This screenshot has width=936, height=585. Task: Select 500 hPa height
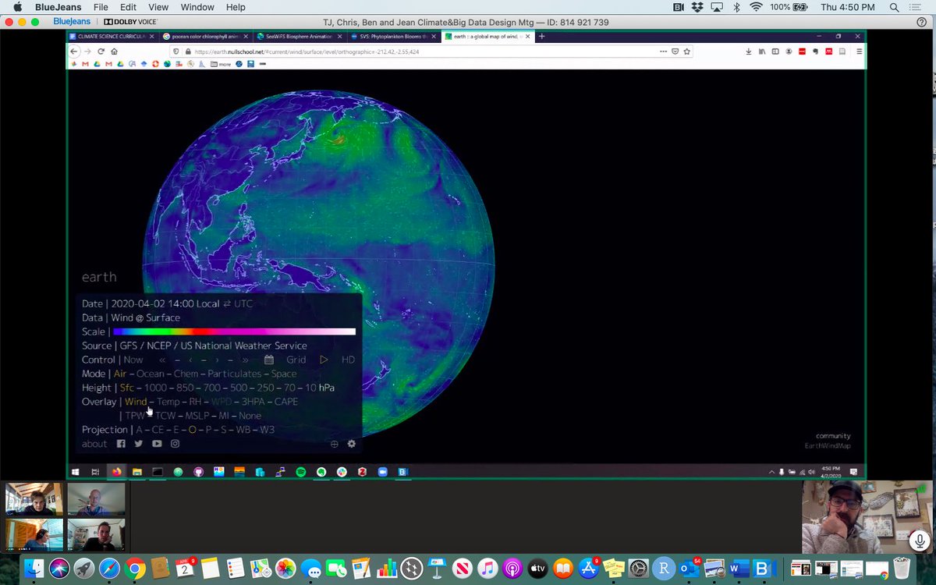coord(239,388)
